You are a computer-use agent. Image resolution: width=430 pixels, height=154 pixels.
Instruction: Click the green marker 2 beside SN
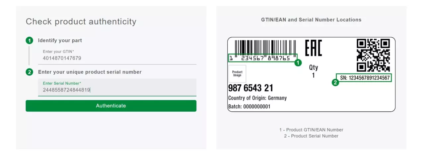pos(335,83)
